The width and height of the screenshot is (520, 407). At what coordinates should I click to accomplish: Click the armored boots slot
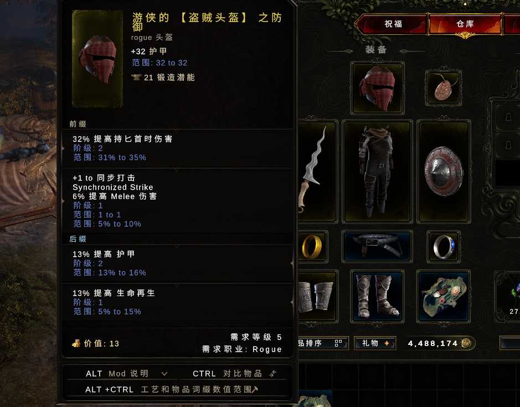tap(377, 296)
